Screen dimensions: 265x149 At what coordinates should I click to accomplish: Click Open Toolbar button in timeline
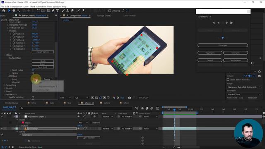click(x=89, y=138)
